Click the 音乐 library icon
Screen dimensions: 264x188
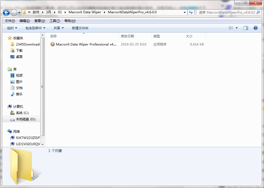tap(12, 94)
